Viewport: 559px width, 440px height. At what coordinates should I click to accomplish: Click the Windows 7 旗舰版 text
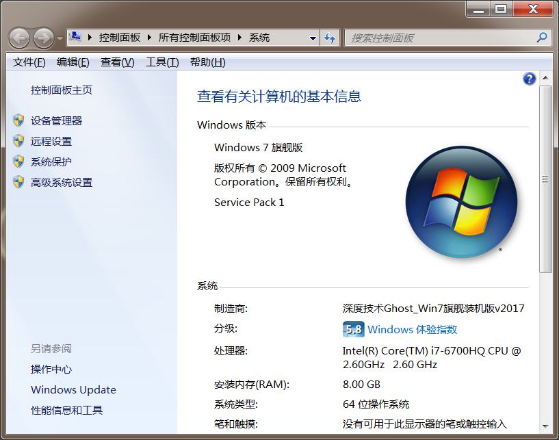point(258,147)
